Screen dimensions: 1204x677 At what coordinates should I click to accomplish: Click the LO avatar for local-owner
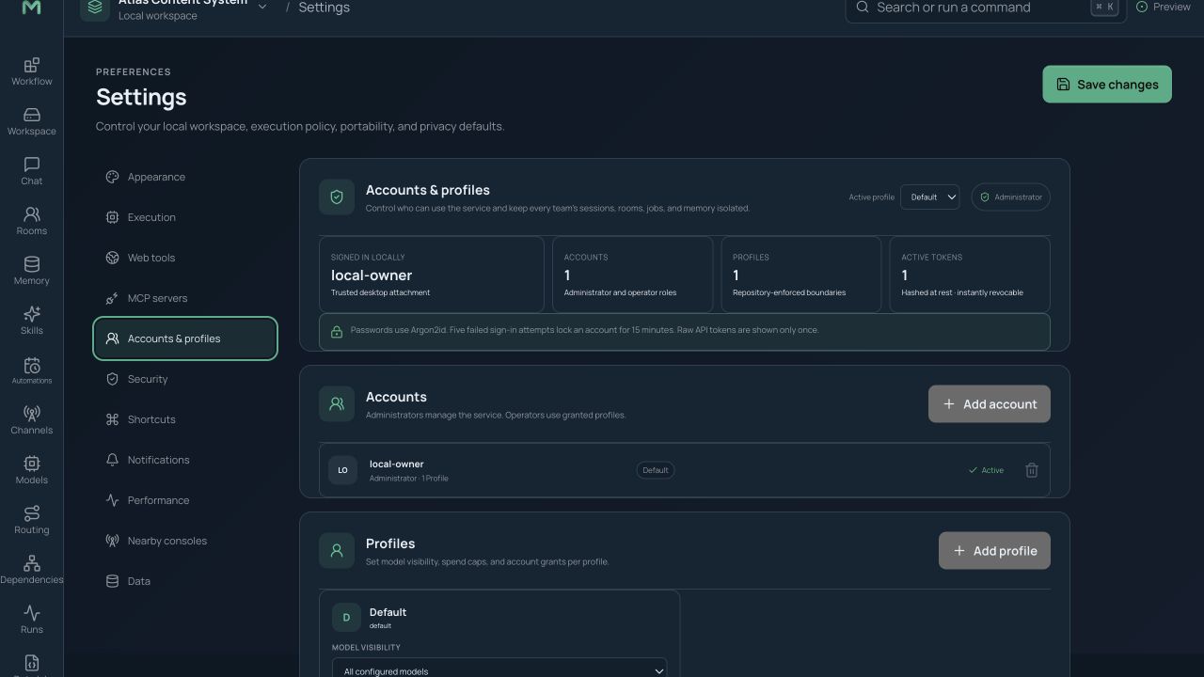click(342, 470)
